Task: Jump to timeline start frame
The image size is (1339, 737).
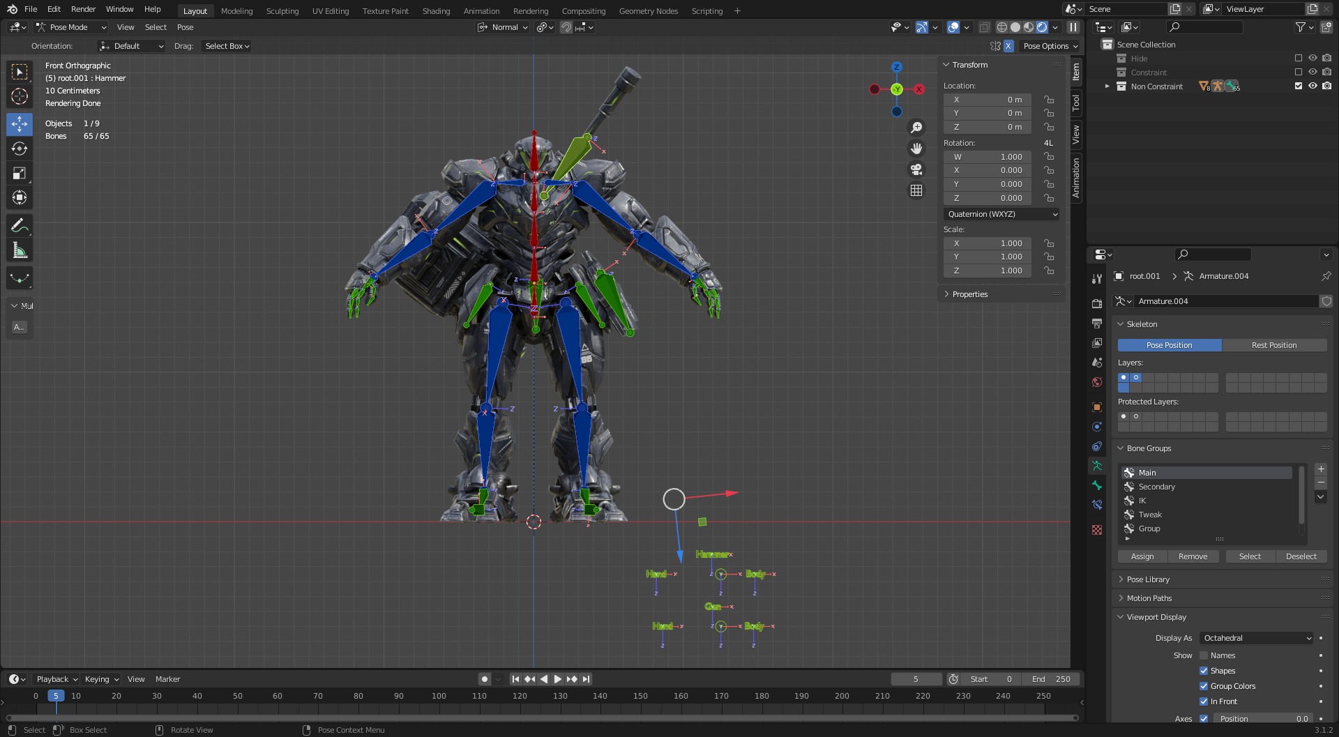Action: pos(515,679)
